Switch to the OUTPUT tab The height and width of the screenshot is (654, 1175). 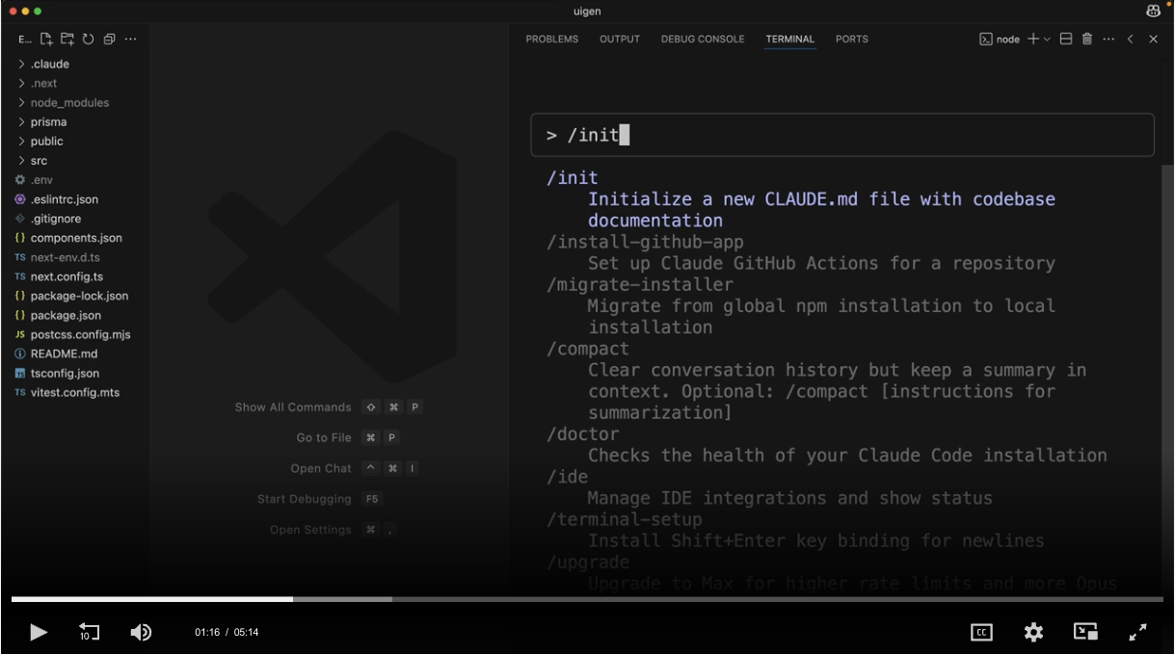click(x=620, y=39)
